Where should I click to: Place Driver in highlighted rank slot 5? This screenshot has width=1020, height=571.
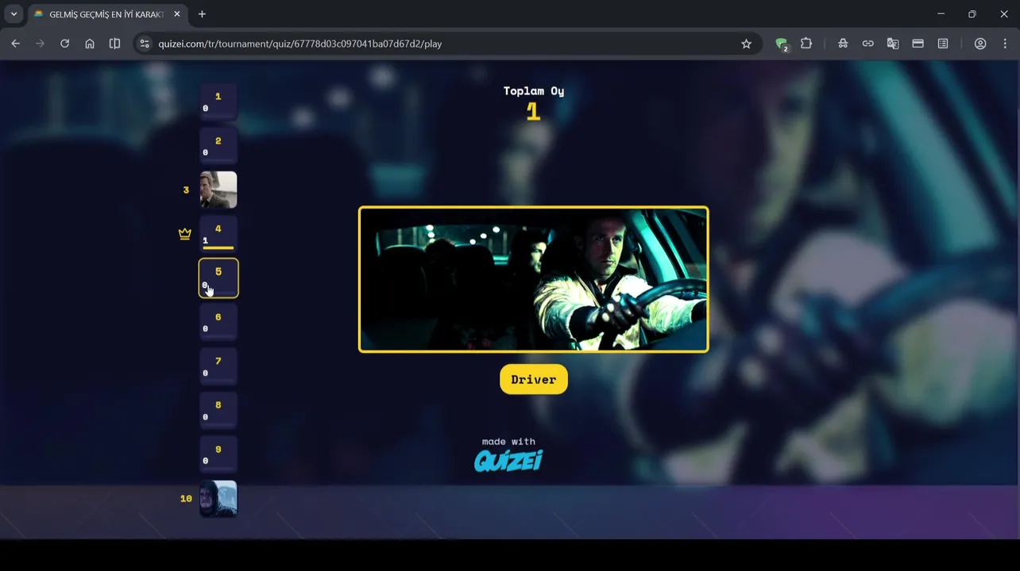pos(218,278)
